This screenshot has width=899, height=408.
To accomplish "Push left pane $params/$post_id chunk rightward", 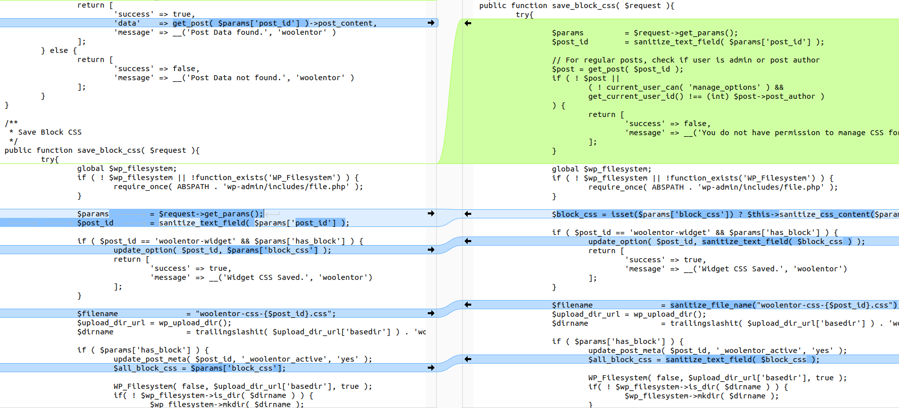I will pos(431,213).
